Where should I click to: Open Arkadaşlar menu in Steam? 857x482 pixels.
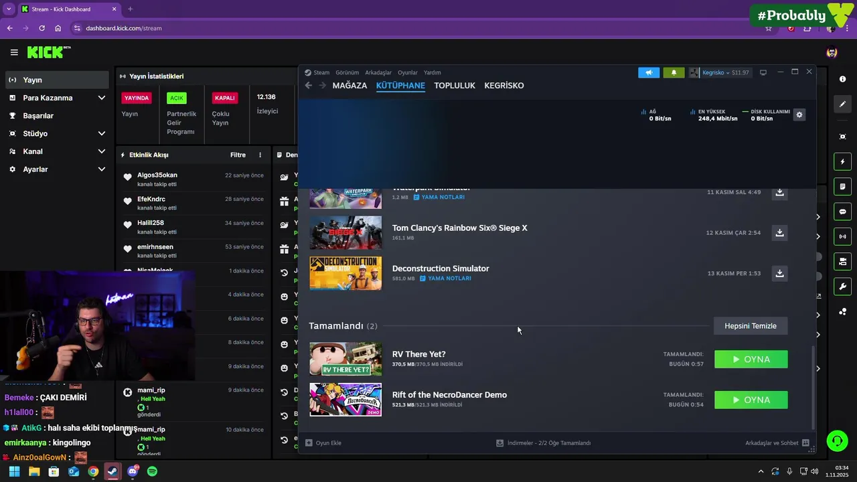(378, 72)
